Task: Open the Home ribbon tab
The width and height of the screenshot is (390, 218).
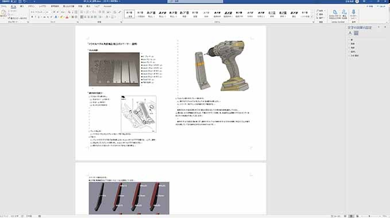Action: pos(13,6)
